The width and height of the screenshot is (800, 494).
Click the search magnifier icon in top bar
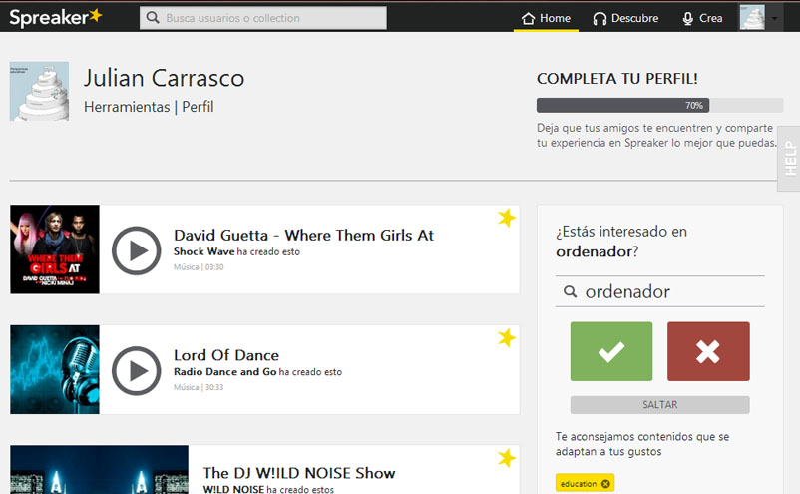pyautogui.click(x=153, y=17)
